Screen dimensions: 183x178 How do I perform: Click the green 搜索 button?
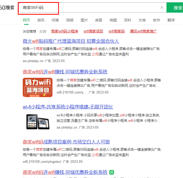click(x=175, y=7)
